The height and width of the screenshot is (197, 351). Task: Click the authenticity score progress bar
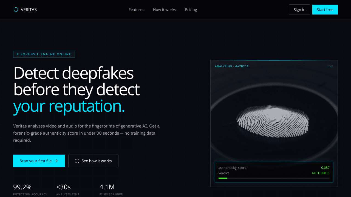click(274, 178)
